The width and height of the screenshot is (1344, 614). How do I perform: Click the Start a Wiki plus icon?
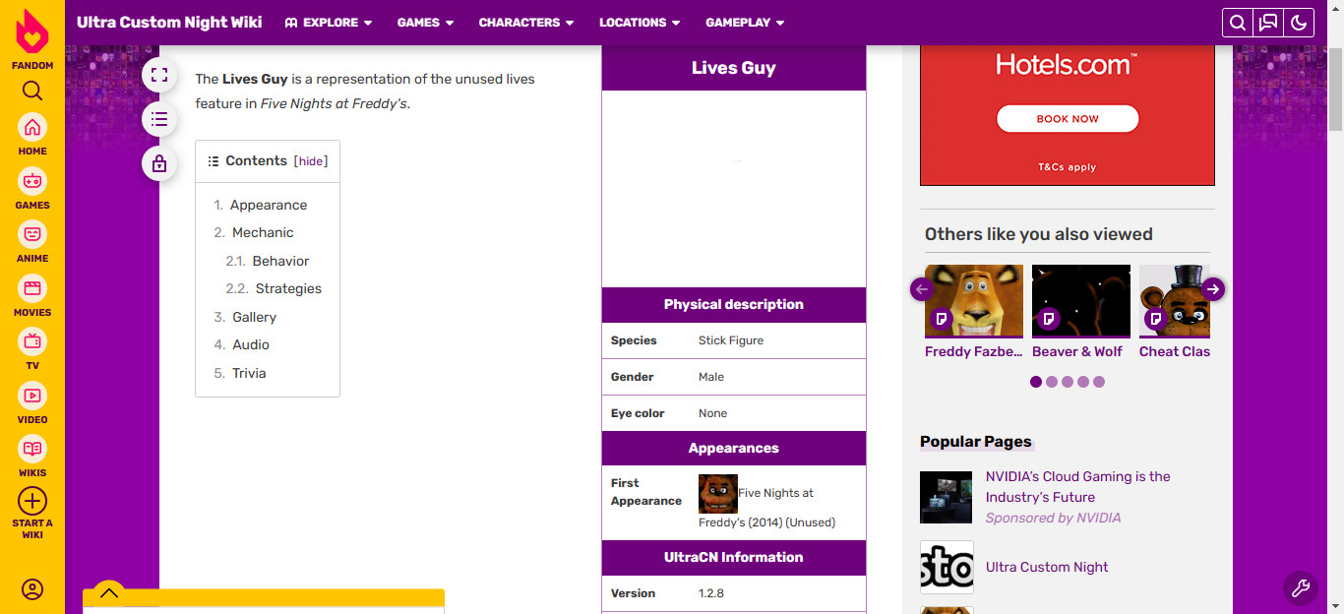[32, 501]
